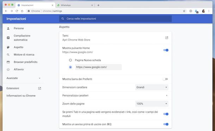Toggle the warn before quitting switch
215x131 pixels.
pos(166,124)
